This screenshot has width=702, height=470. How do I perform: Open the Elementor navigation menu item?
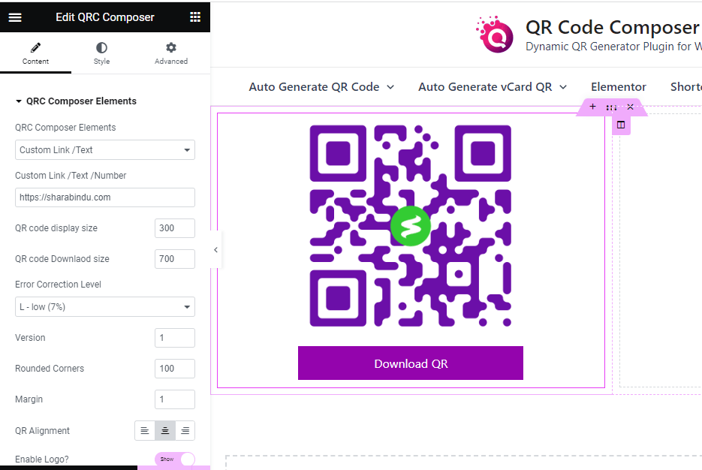(618, 86)
